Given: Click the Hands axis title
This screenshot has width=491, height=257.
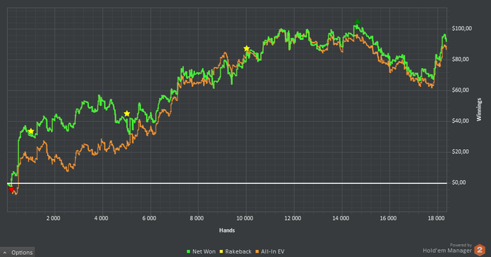Looking at the screenshot, I should [227, 230].
